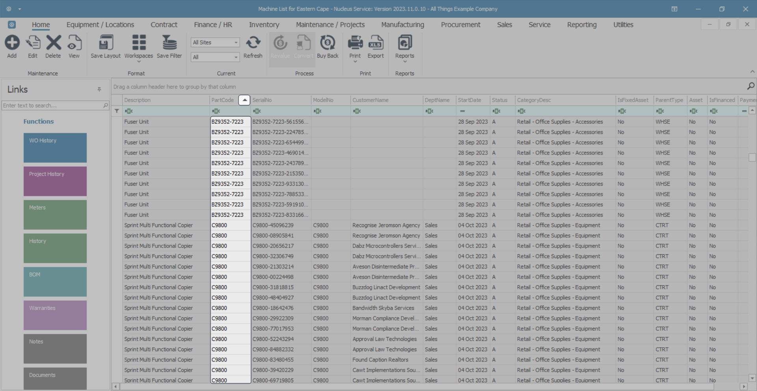Click the horizontal scrollbar left arrow
757x391 pixels.
[x=116, y=387]
